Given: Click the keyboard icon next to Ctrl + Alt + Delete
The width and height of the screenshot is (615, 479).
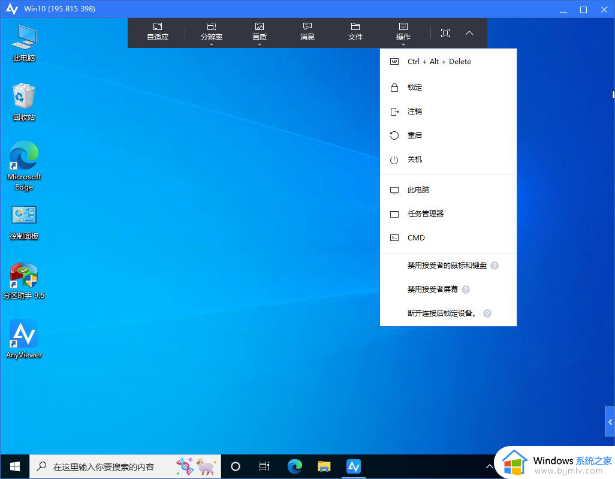Looking at the screenshot, I should (x=394, y=62).
